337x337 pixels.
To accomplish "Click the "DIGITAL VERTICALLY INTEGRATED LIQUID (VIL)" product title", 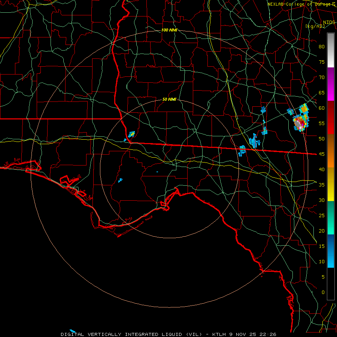I will [x=131, y=334].
